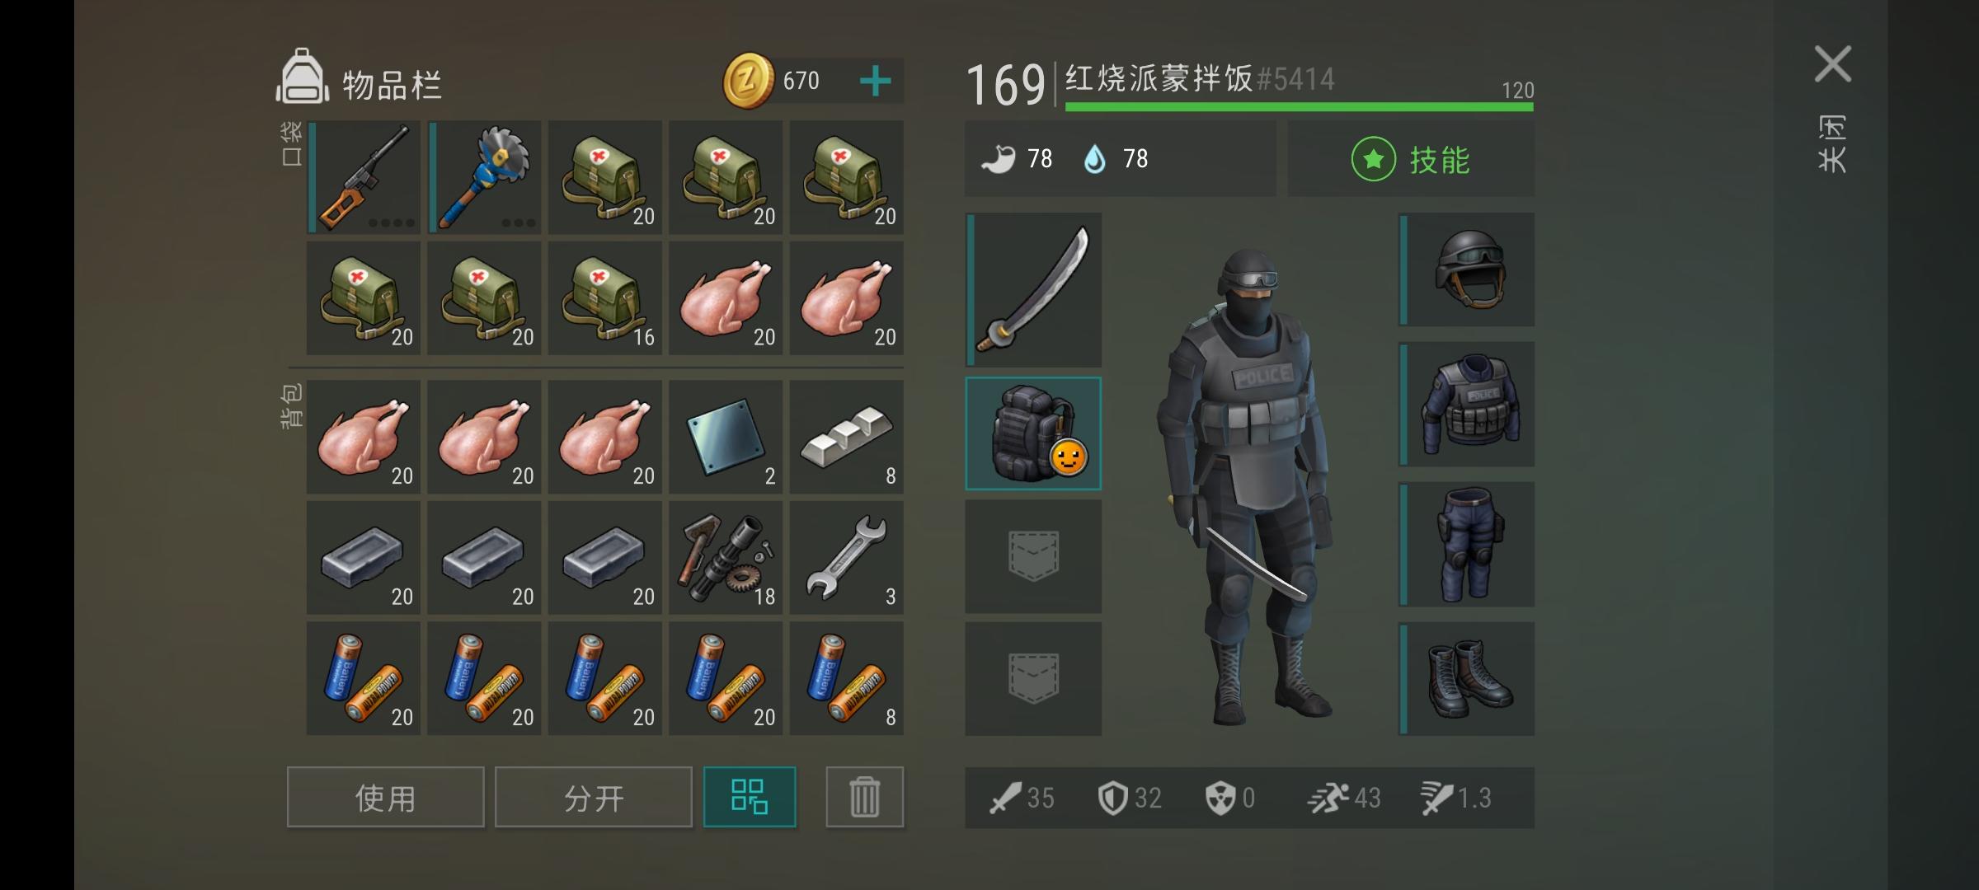Click the trash can delete button

point(865,797)
